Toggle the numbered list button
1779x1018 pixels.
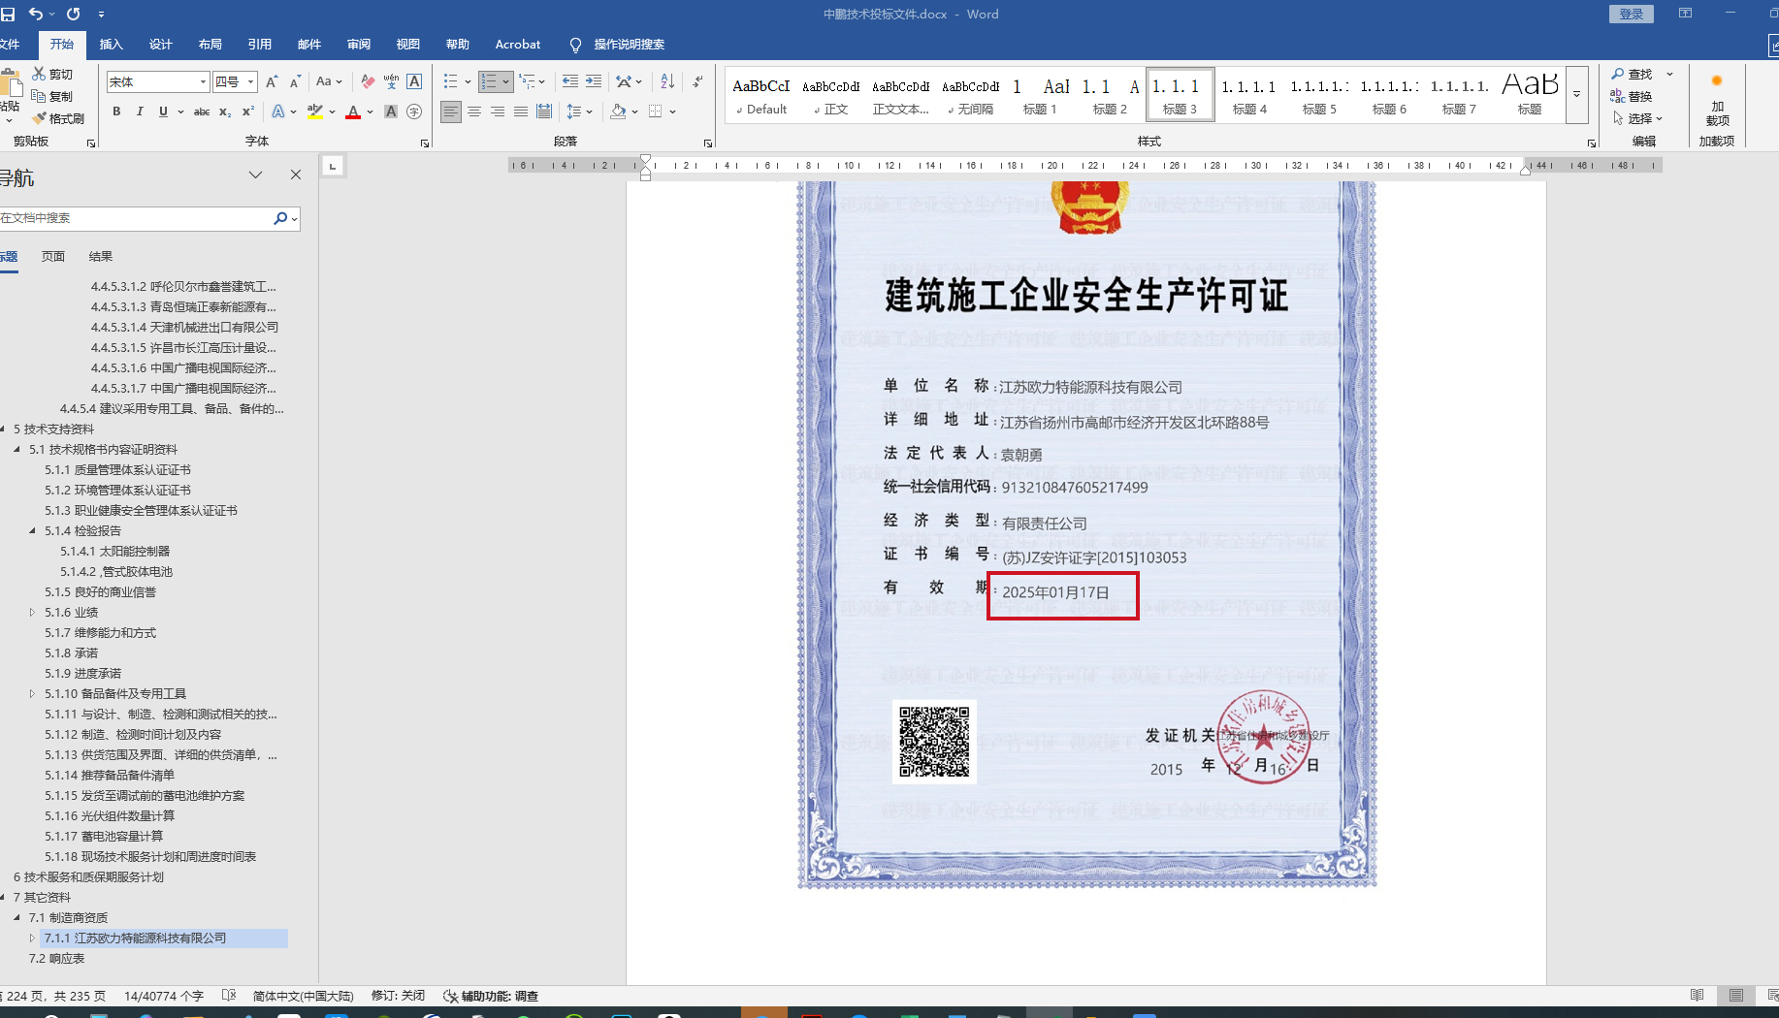(x=489, y=81)
